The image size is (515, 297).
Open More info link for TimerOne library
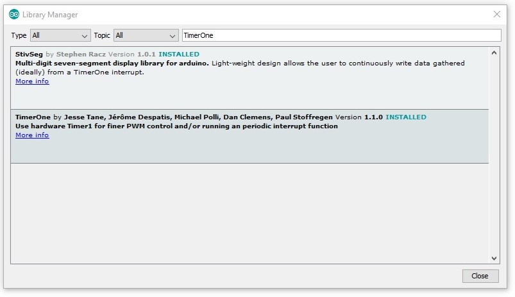tap(32, 135)
